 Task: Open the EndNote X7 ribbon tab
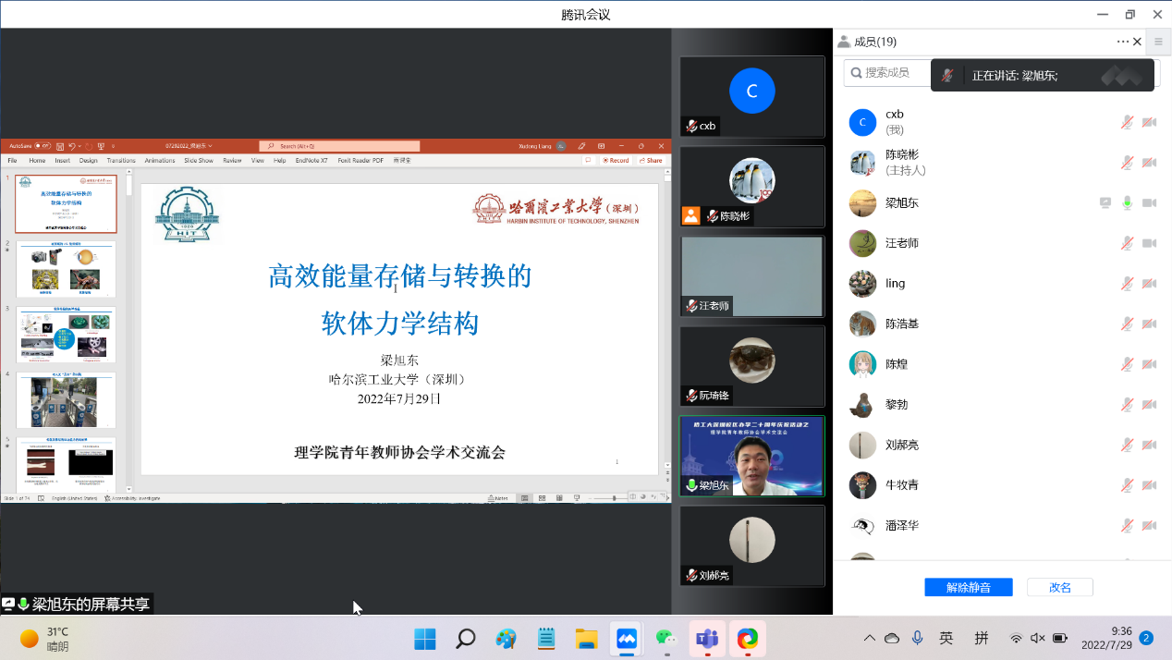pos(311,160)
